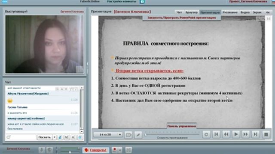Toggle the microphone icon in bottom bar

pos(42,150)
